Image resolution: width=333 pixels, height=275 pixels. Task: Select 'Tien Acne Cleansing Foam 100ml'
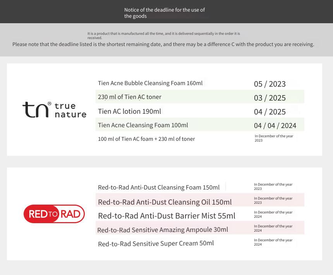tap(143, 125)
